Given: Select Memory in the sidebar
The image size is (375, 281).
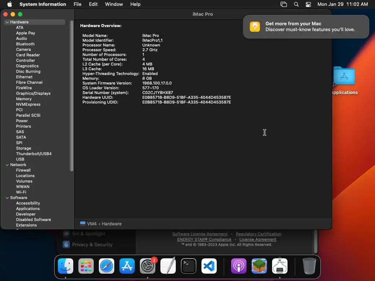Looking at the screenshot, I should [24, 99].
